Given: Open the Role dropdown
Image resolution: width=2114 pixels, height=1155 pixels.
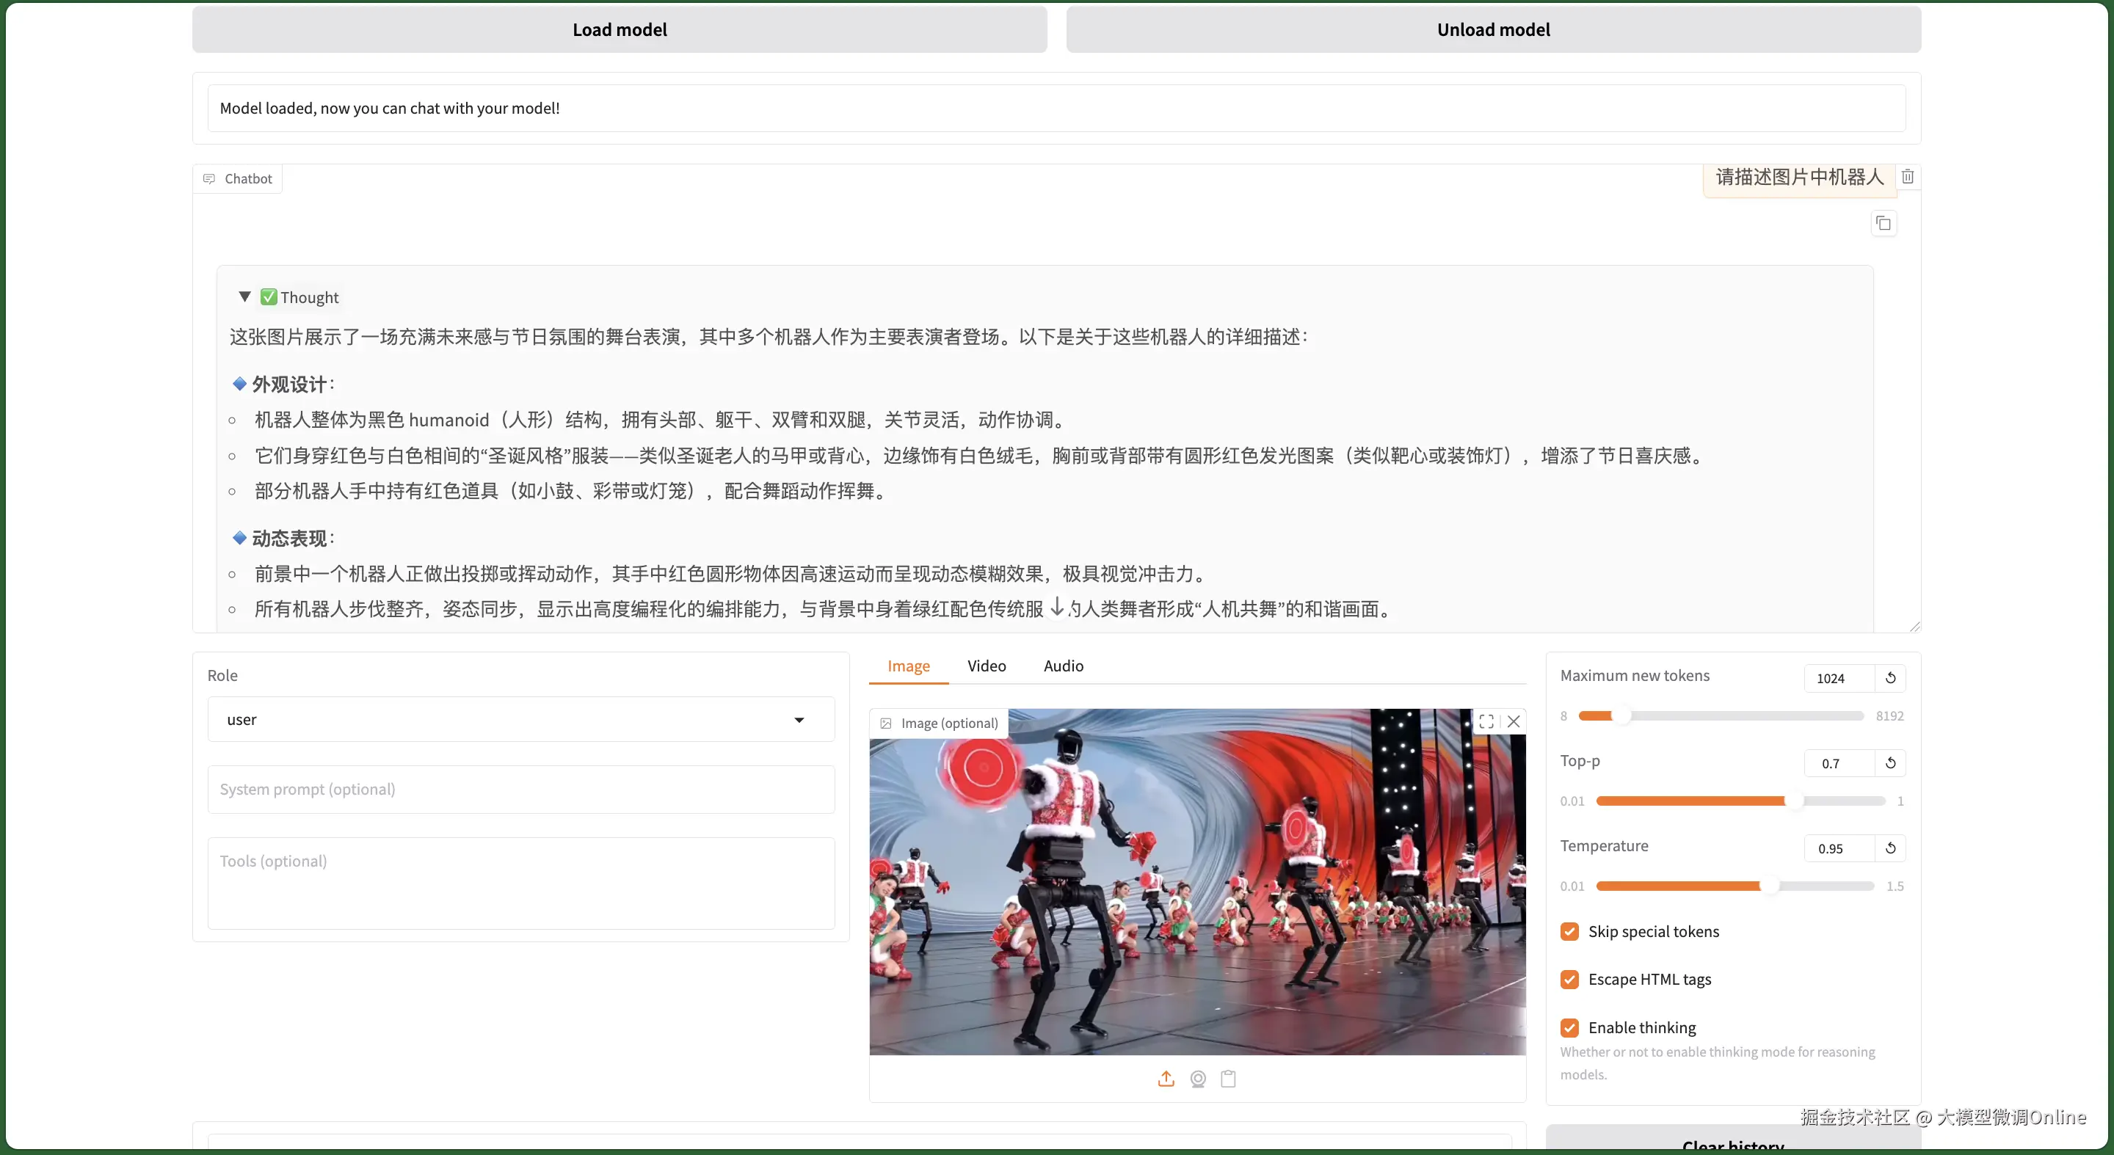Looking at the screenshot, I should [520, 719].
